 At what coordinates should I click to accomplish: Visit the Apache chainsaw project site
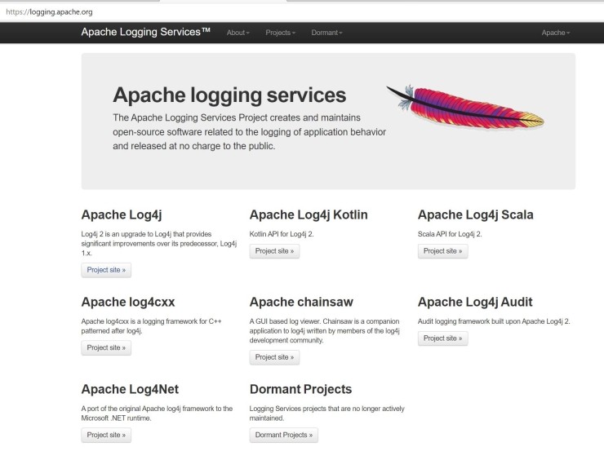tap(274, 357)
